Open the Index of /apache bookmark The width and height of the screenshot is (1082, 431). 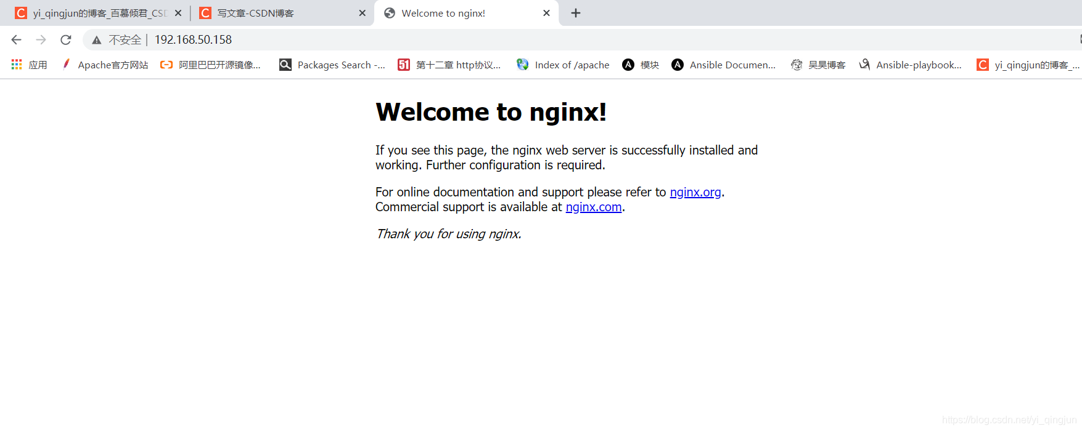tap(563, 65)
